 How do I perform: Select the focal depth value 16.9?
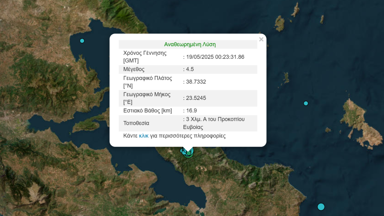click(x=191, y=111)
